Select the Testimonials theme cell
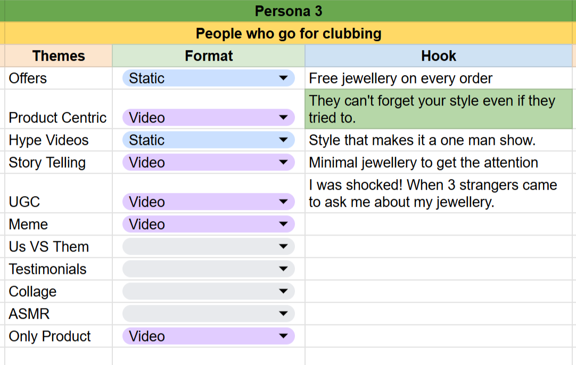Viewport: 576px width, 365px height. click(x=58, y=269)
